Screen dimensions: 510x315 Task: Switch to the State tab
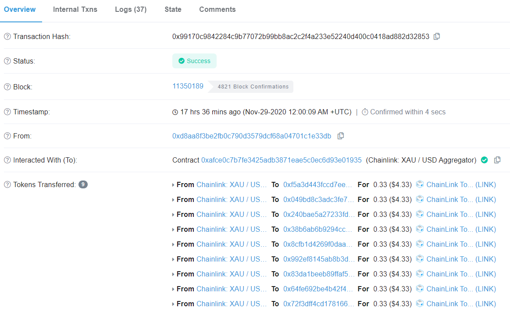tap(173, 10)
